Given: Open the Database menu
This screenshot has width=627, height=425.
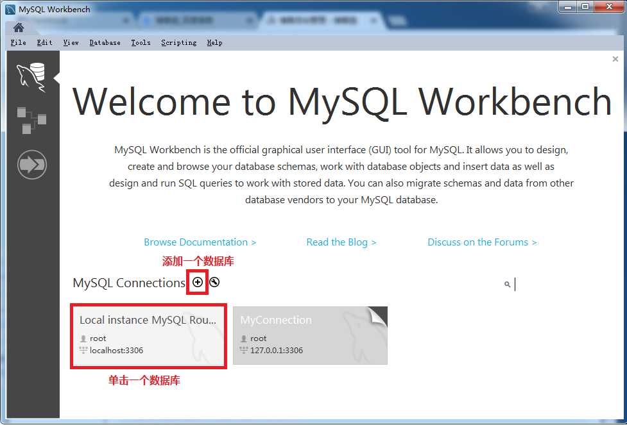Looking at the screenshot, I should pyautogui.click(x=105, y=42).
